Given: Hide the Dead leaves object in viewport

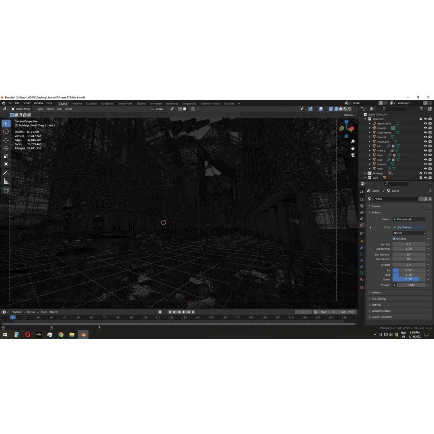Looking at the screenshot, I should pos(426,133).
